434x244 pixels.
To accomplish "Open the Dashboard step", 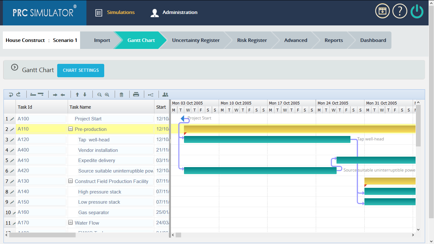I will point(373,40).
